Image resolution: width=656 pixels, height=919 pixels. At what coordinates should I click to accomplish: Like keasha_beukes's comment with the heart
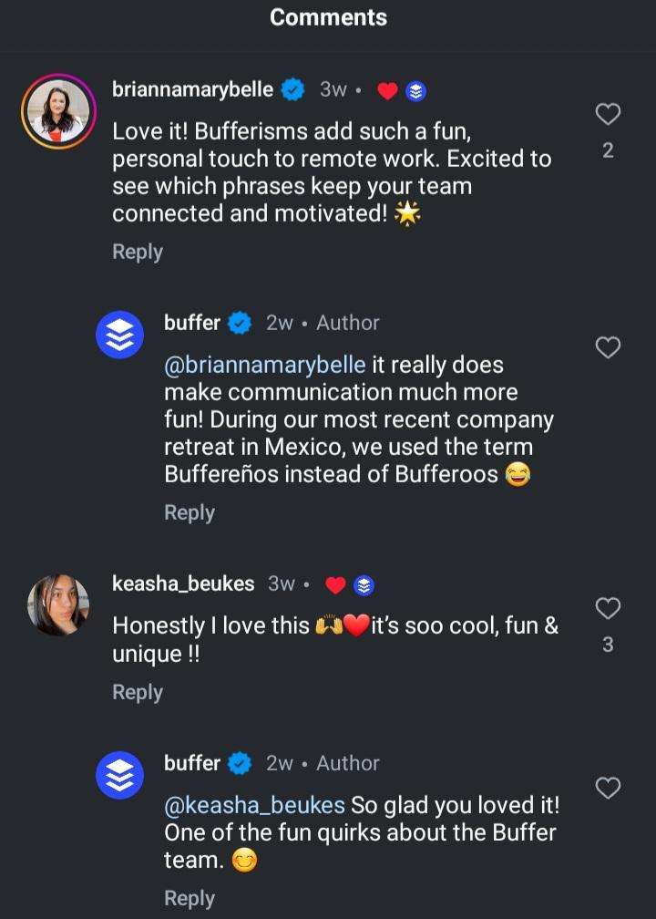click(x=608, y=608)
